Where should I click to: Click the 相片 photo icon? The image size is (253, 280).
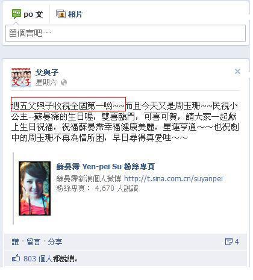pyautogui.click(x=61, y=14)
